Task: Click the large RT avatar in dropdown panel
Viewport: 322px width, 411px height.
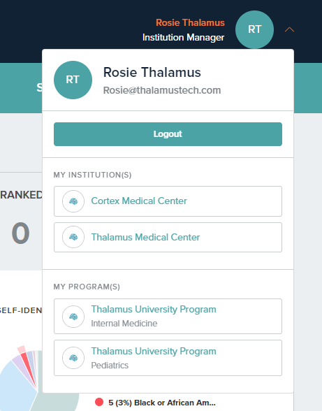Action: (73, 80)
